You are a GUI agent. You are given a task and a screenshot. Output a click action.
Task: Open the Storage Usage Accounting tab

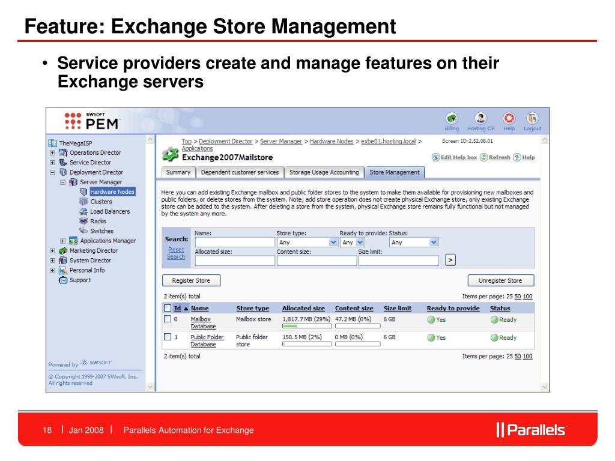pyautogui.click(x=324, y=172)
